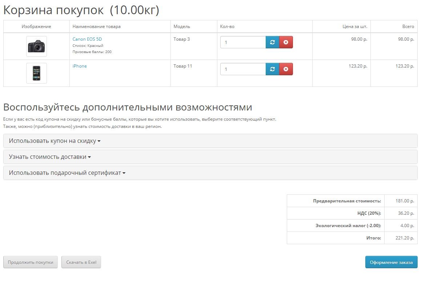
Task: Select the 'Всего' column header
Action: [408, 27]
